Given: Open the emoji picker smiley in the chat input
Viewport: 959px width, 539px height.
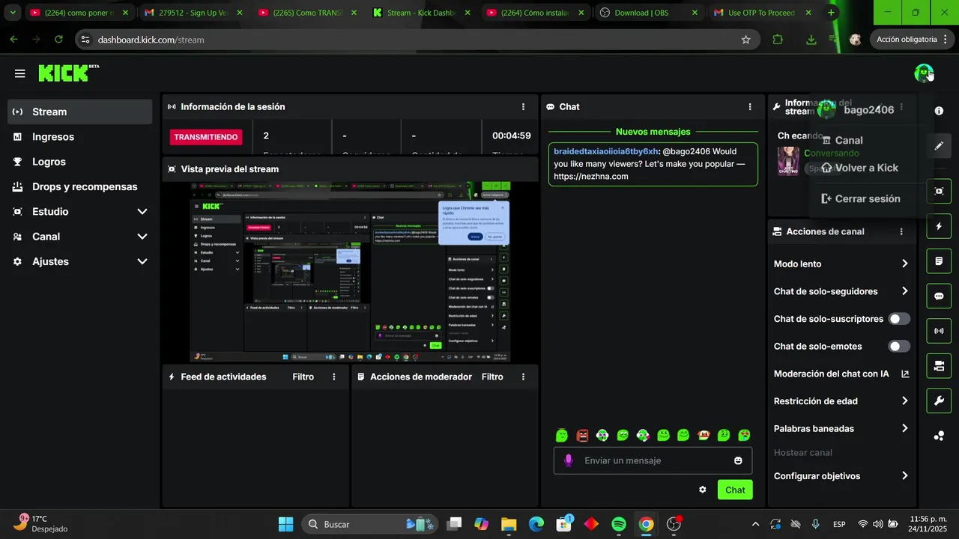Looking at the screenshot, I should [x=738, y=460].
